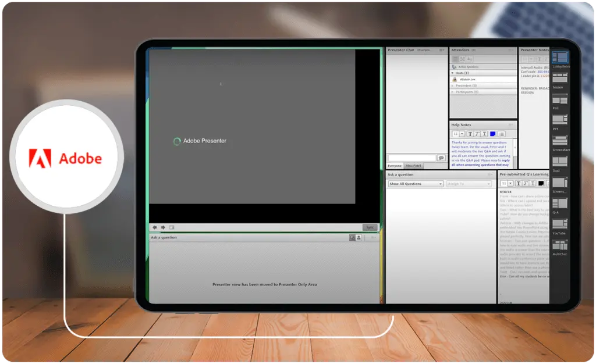Switch to the Session layout
This screenshot has width=596, height=364.
(560, 78)
